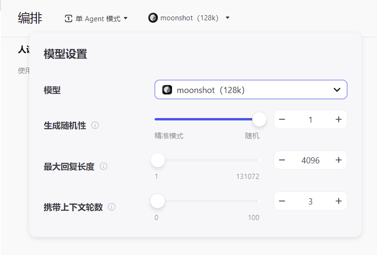Increase 携带上下文轮数 with the plus button
The height and width of the screenshot is (255, 377).
338,201
